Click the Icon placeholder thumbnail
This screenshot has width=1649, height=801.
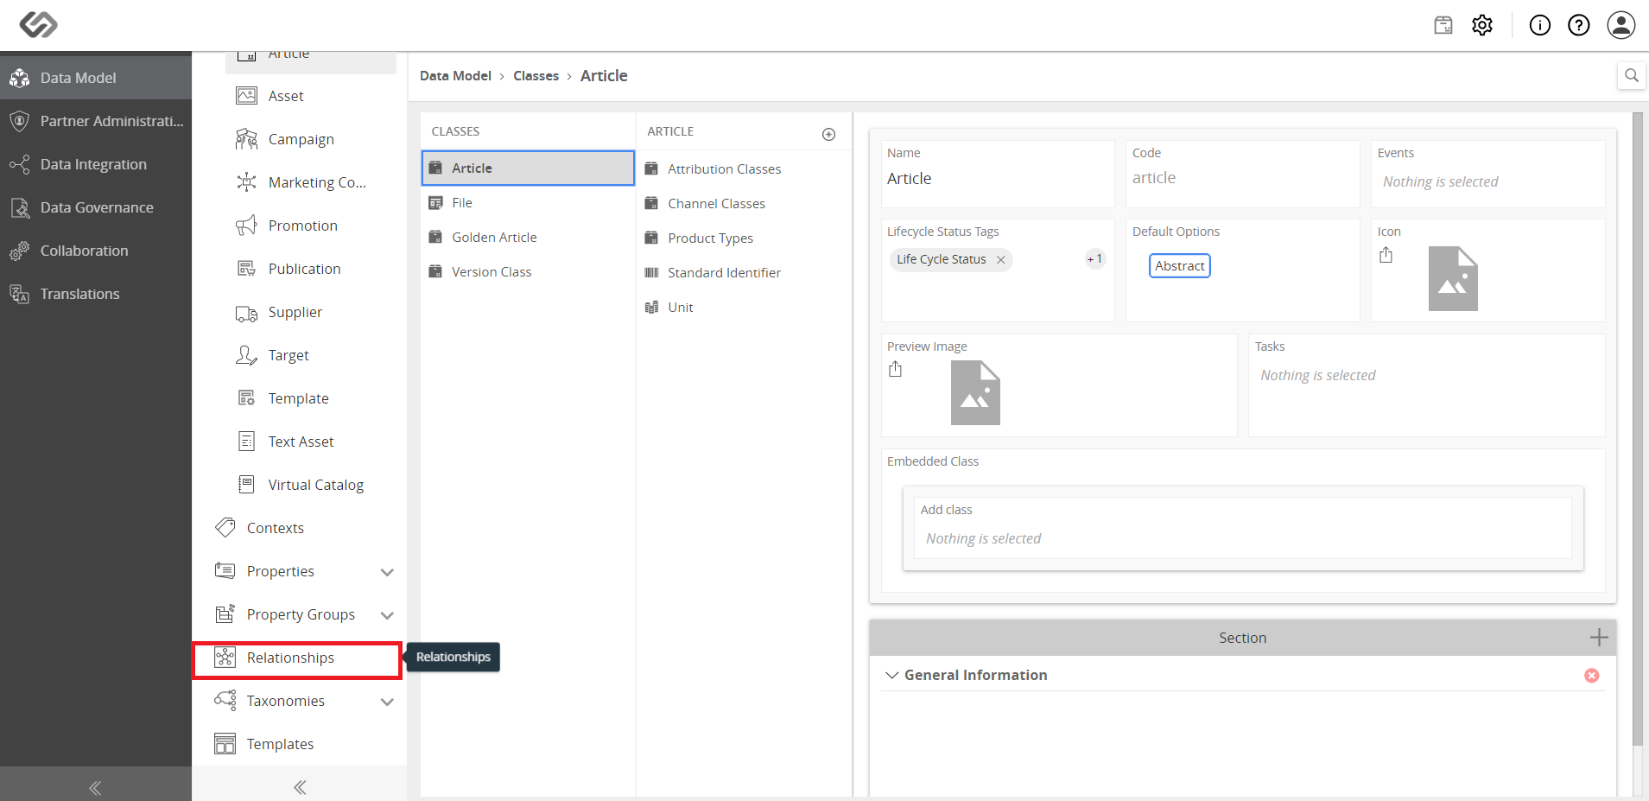click(1453, 279)
